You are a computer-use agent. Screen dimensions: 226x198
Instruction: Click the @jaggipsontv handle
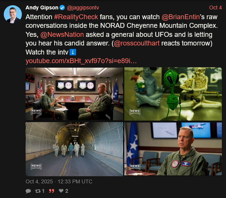(83, 8)
